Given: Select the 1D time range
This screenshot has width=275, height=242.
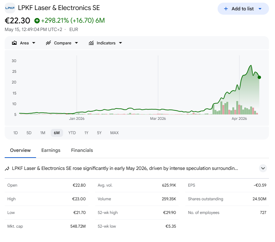Looking at the screenshot, I should pos(16,133).
